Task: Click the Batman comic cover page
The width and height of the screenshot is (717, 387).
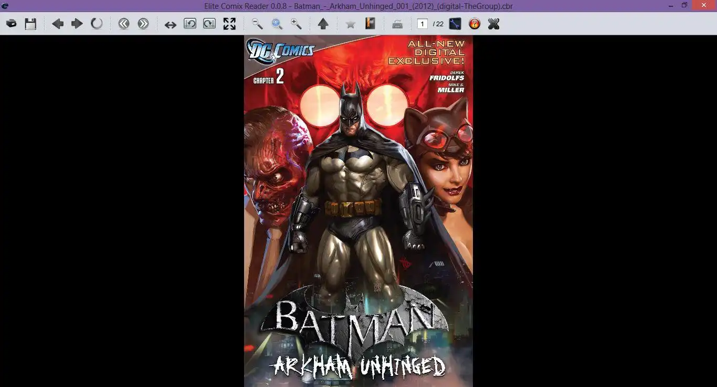Action: point(358,211)
